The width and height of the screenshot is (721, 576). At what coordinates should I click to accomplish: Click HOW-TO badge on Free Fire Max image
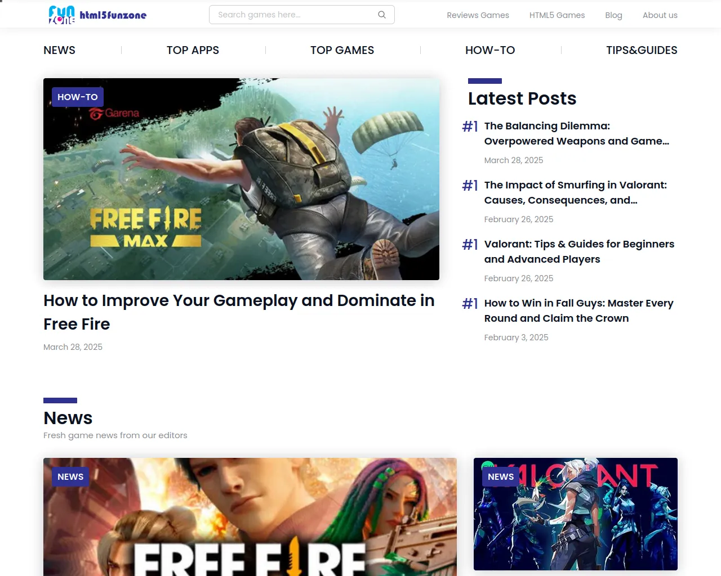pos(78,97)
